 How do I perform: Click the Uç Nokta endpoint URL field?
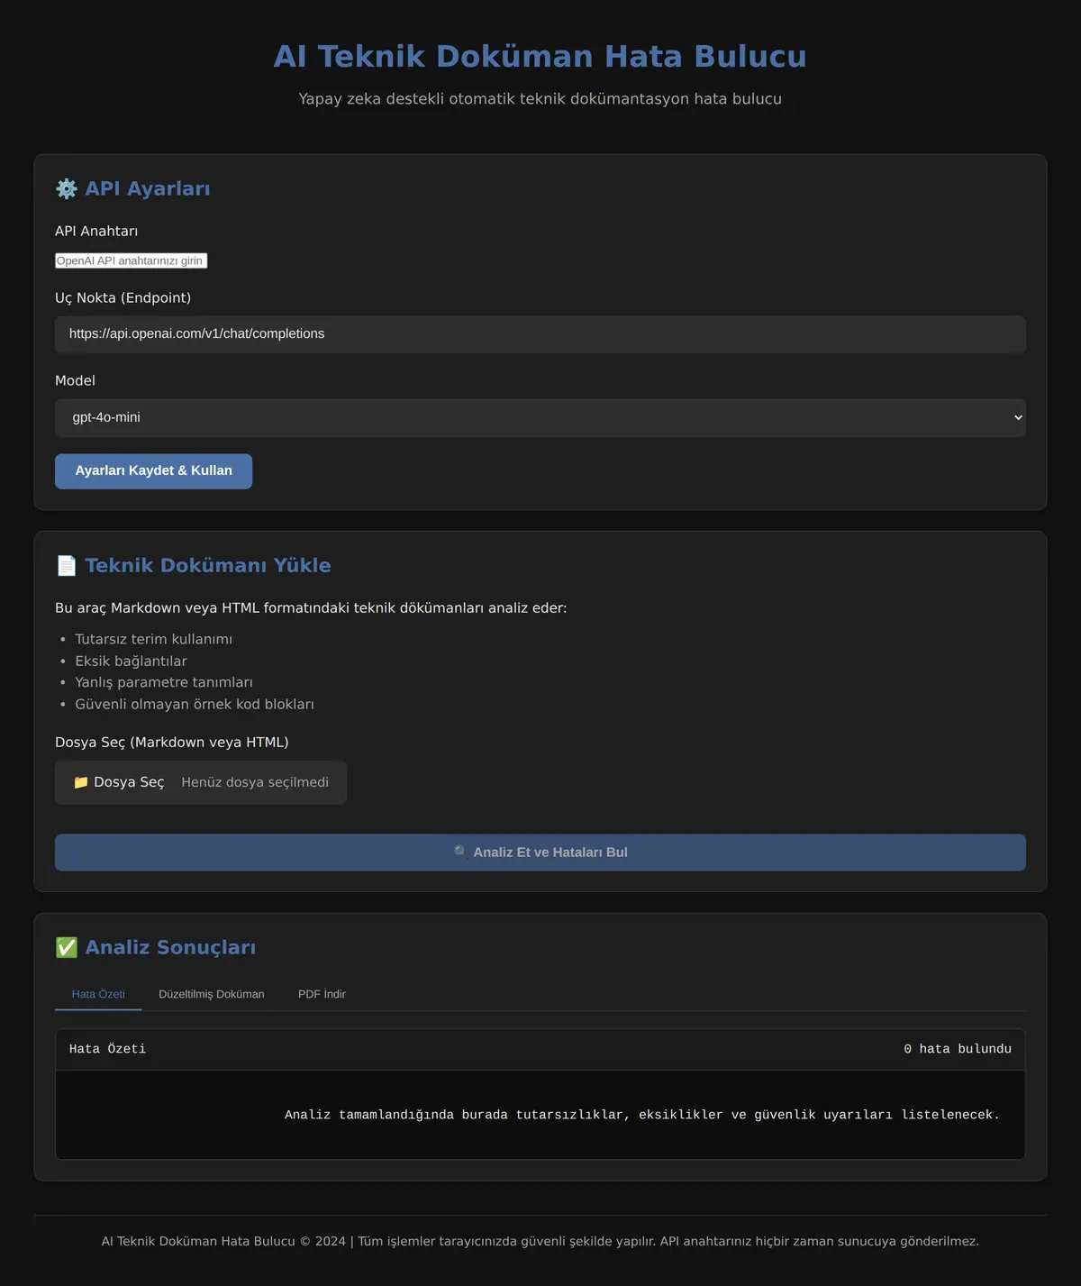click(x=540, y=333)
